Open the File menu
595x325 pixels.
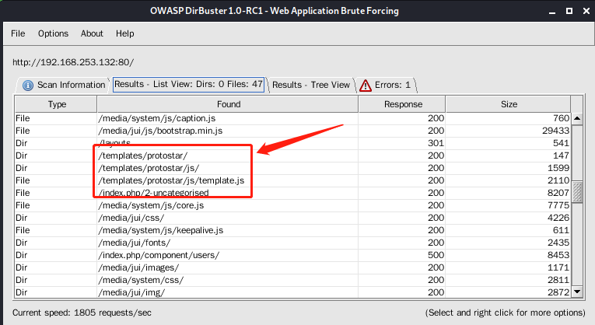click(x=18, y=33)
